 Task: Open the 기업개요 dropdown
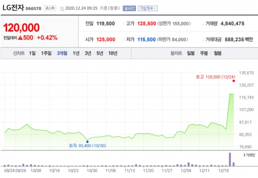147,8
